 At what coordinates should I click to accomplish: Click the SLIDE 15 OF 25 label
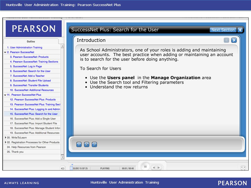[x=80, y=168]
